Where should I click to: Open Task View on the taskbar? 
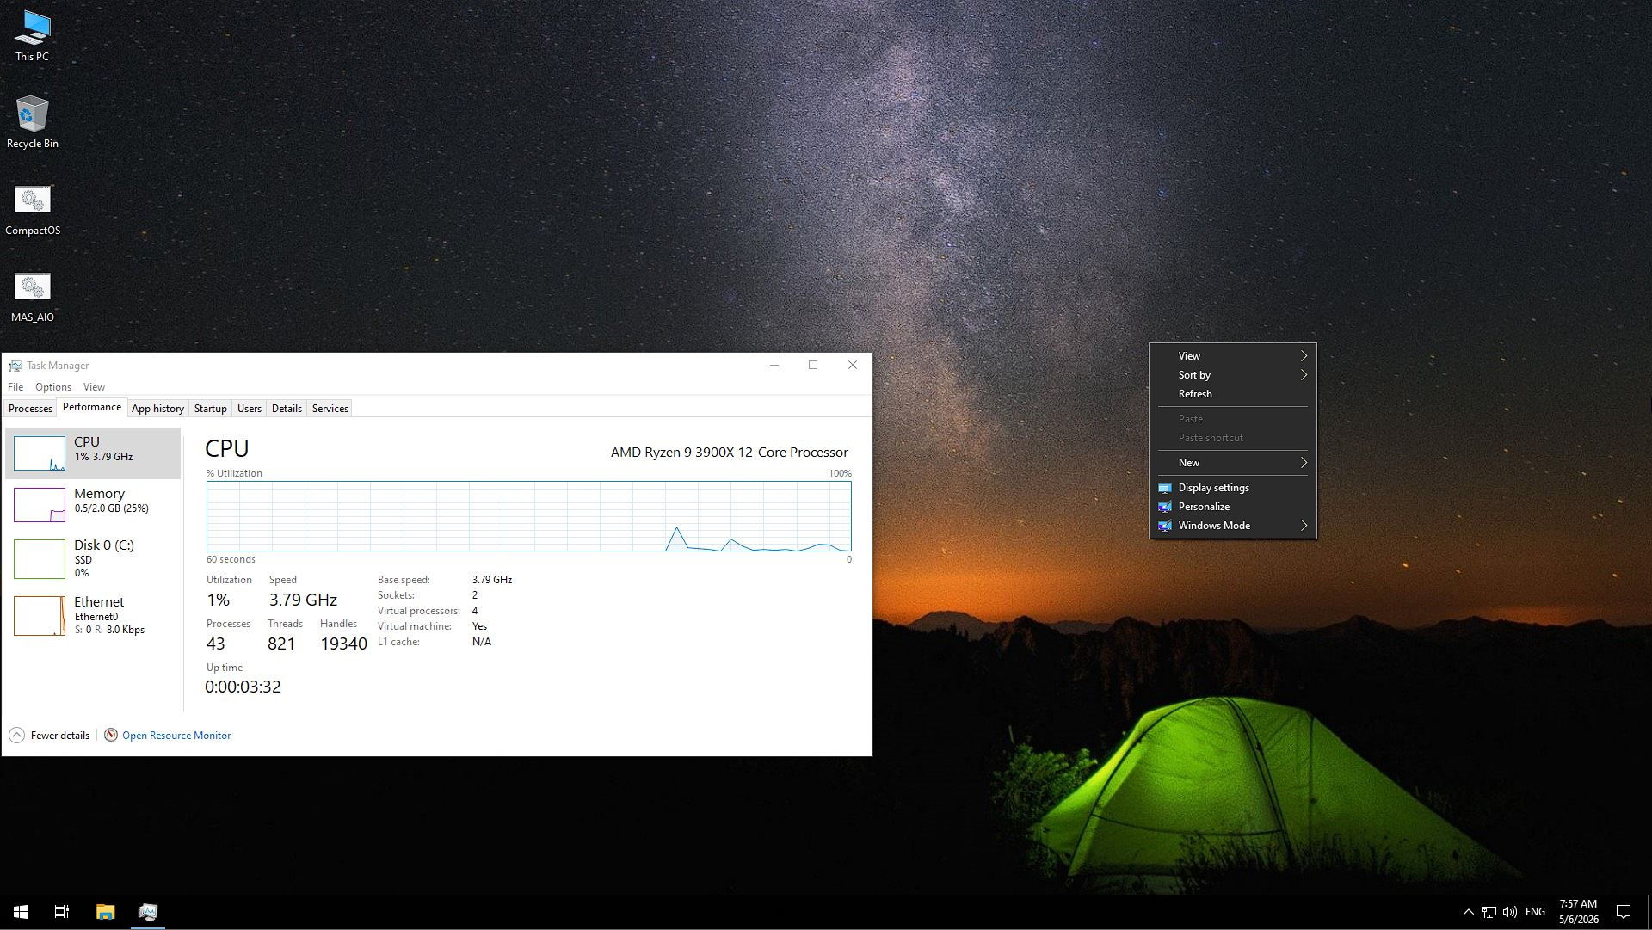pos(62,912)
